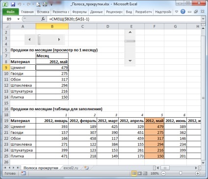Viewport: 208px width, 179px height.
Task: Click the Name Box showing B9
Action: (9, 19)
